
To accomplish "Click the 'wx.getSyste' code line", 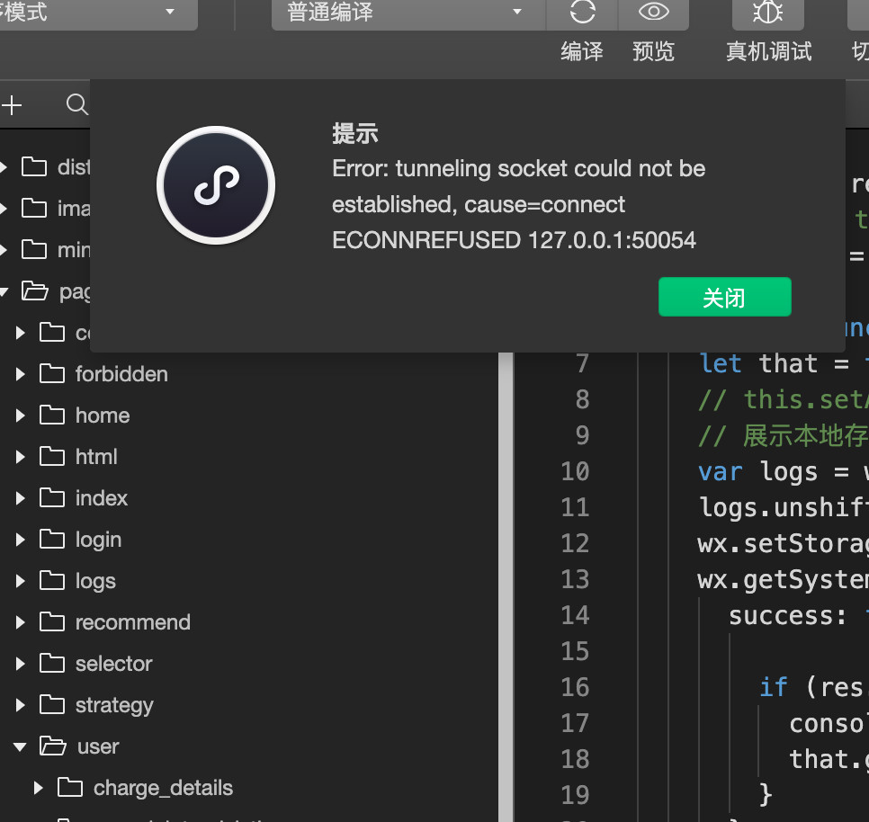I will point(784,580).
